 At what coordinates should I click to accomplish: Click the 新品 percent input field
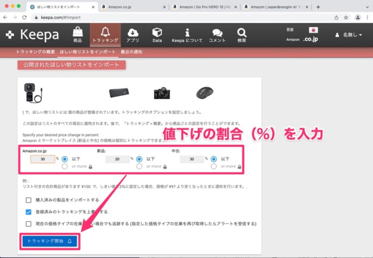[x=117, y=159]
